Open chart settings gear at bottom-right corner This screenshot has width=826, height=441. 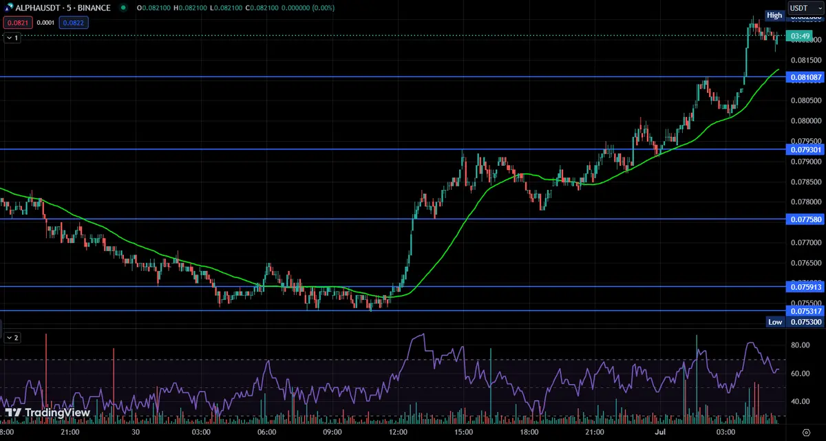pyautogui.click(x=805, y=433)
